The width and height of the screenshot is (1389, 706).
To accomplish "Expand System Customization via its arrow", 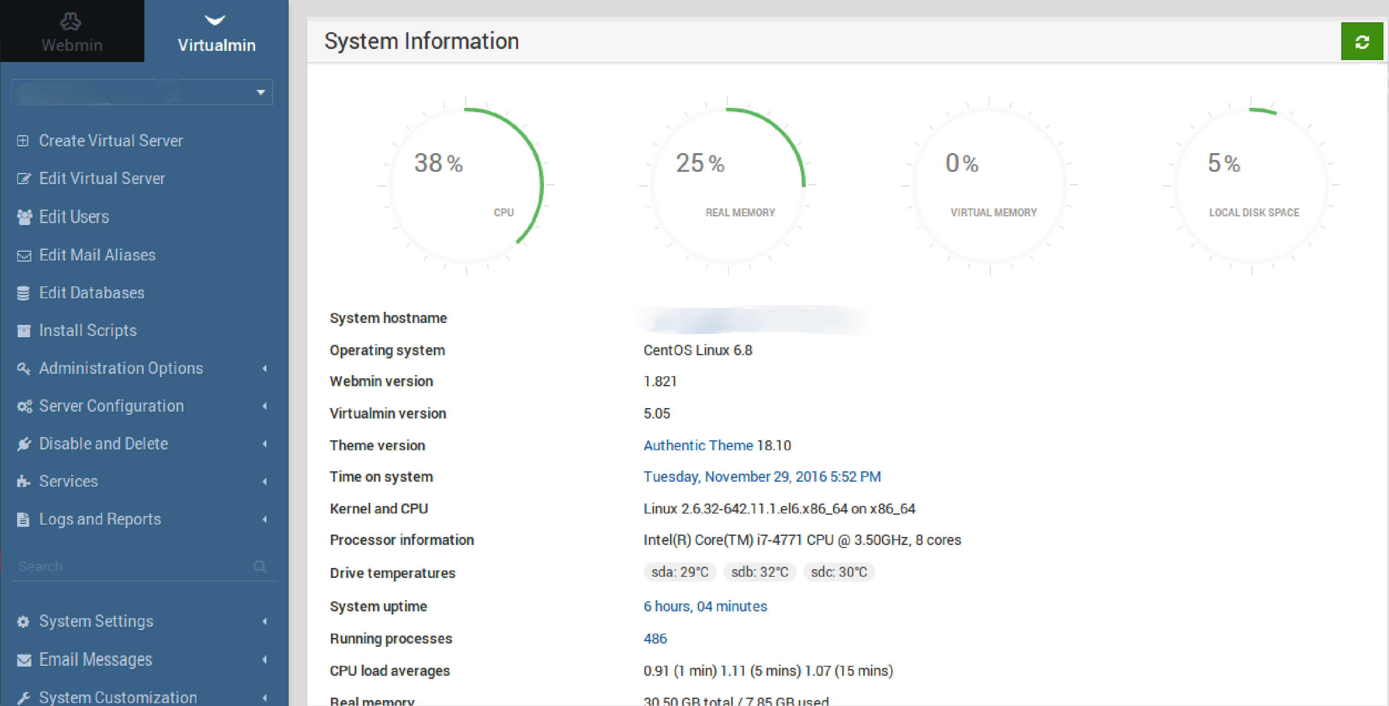I will click(x=265, y=697).
